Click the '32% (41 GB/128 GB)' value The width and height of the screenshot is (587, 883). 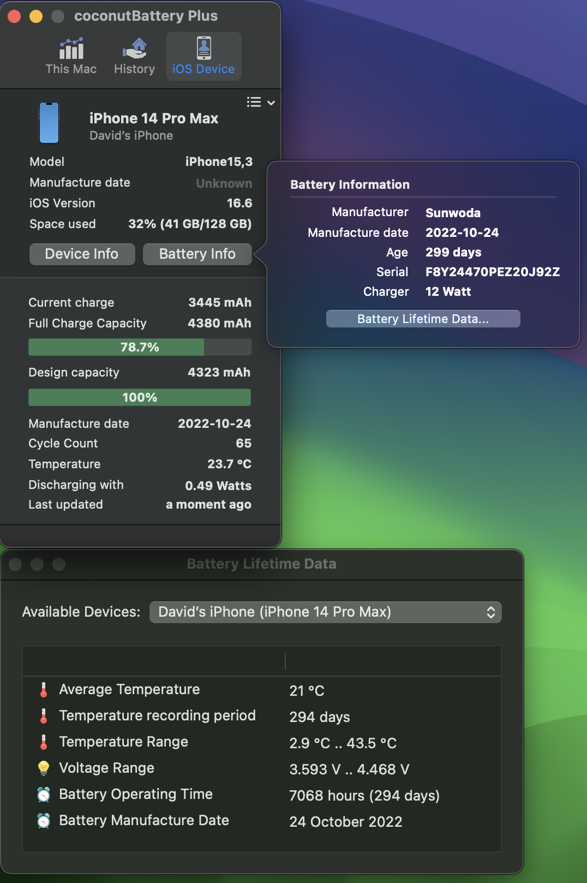coord(190,224)
